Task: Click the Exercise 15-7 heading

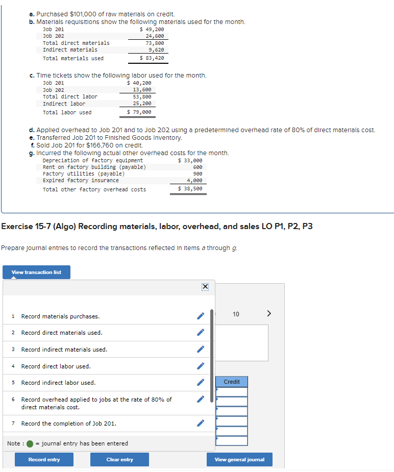Action: pyautogui.click(x=157, y=227)
